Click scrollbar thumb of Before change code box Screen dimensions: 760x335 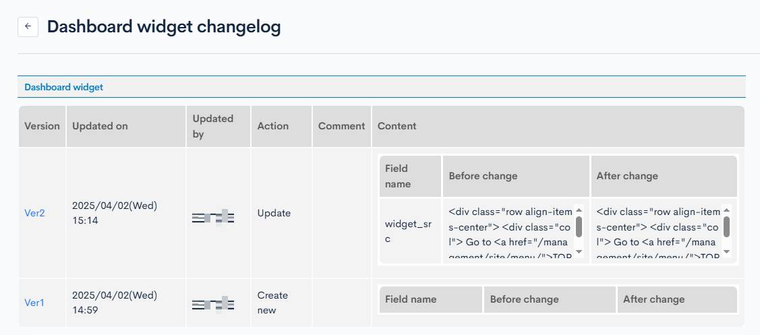tap(579, 226)
